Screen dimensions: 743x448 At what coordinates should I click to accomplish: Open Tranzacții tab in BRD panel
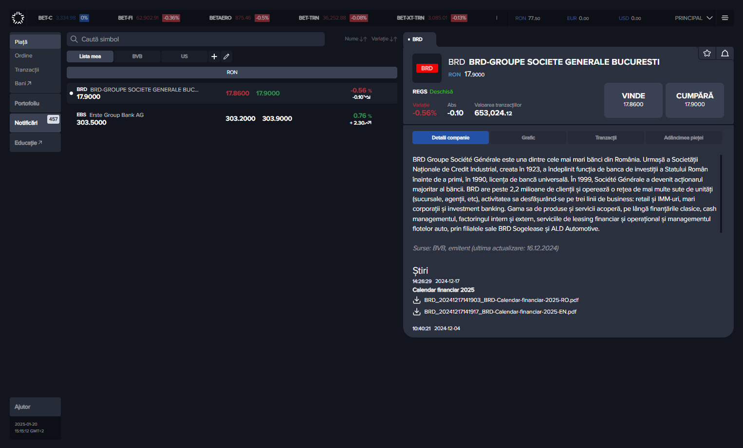point(606,138)
